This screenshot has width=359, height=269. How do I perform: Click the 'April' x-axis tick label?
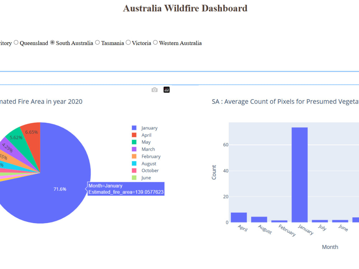click(243, 228)
